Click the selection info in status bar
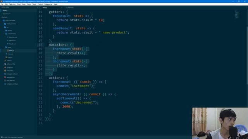 13,137
